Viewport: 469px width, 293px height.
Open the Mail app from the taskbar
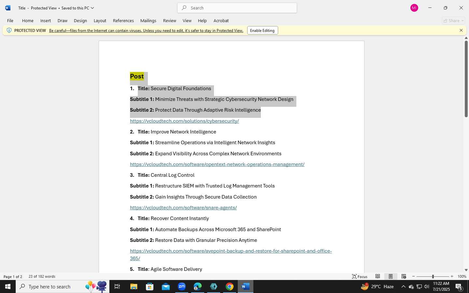tap(166, 286)
